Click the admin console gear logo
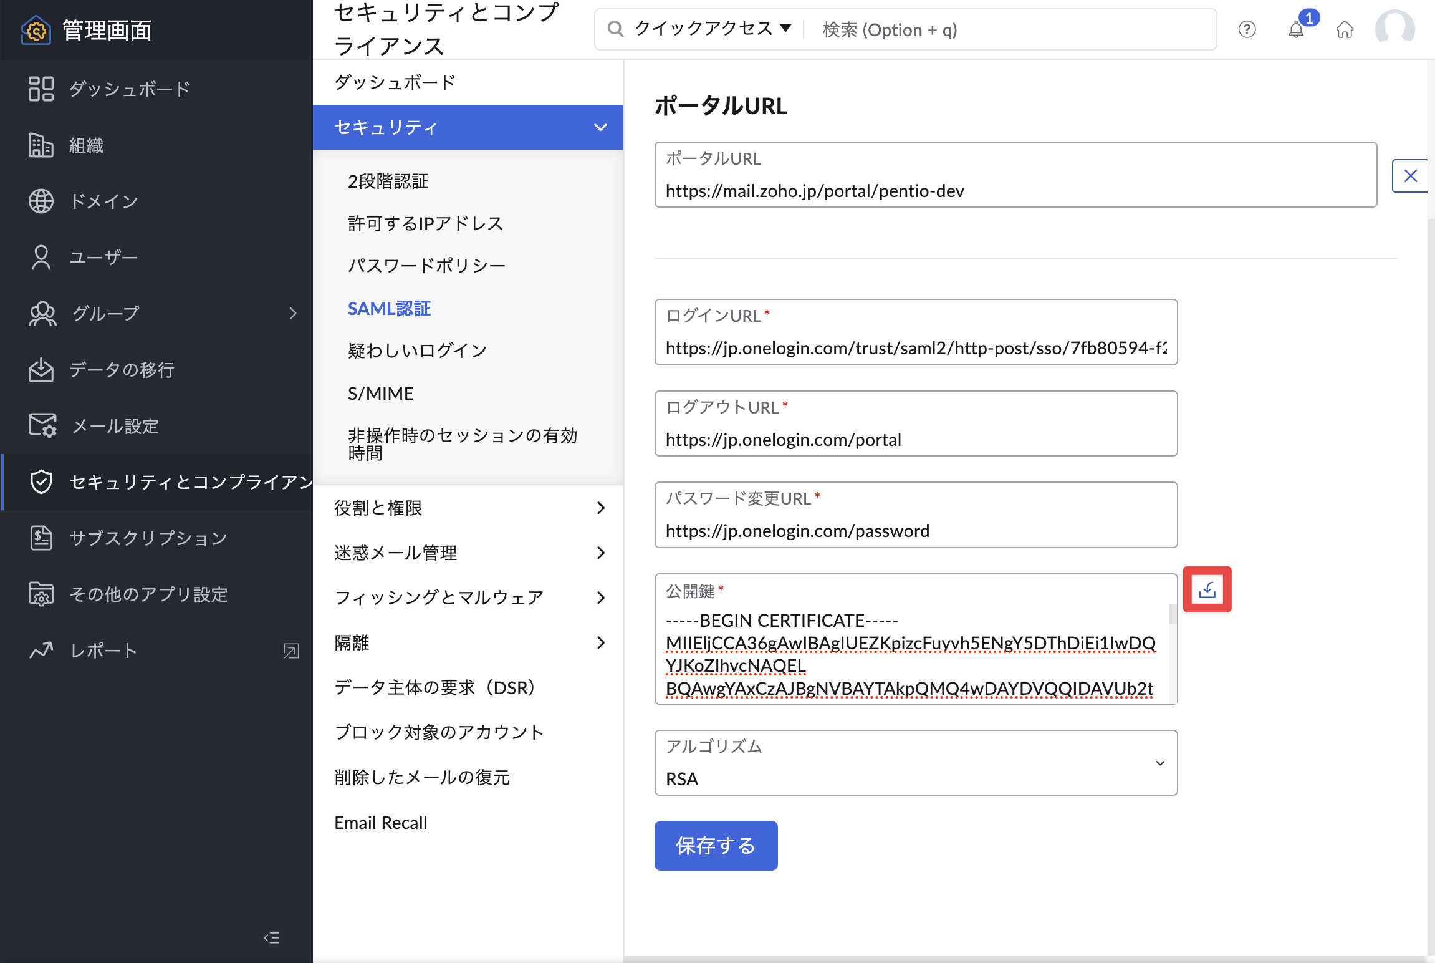The image size is (1435, 963). point(36,30)
